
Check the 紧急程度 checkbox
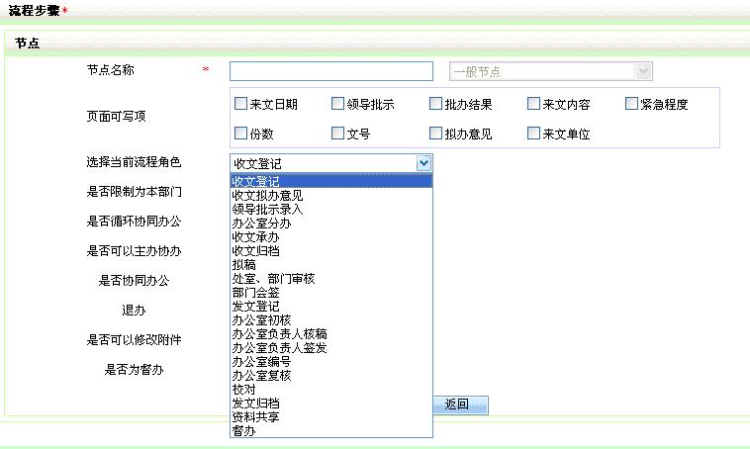point(631,103)
